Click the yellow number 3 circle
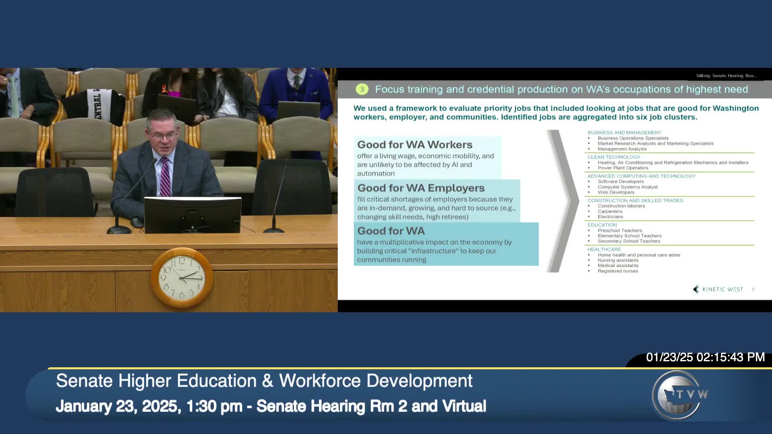This screenshot has height=434, width=772. click(x=362, y=89)
